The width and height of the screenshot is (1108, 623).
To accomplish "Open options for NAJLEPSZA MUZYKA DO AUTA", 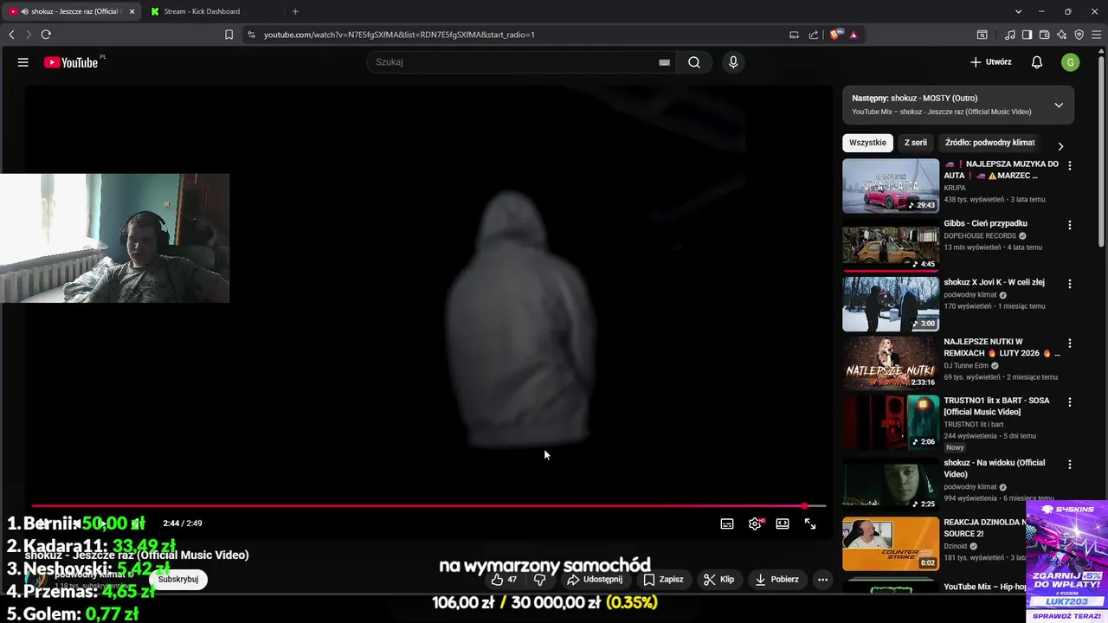I will coord(1069,165).
